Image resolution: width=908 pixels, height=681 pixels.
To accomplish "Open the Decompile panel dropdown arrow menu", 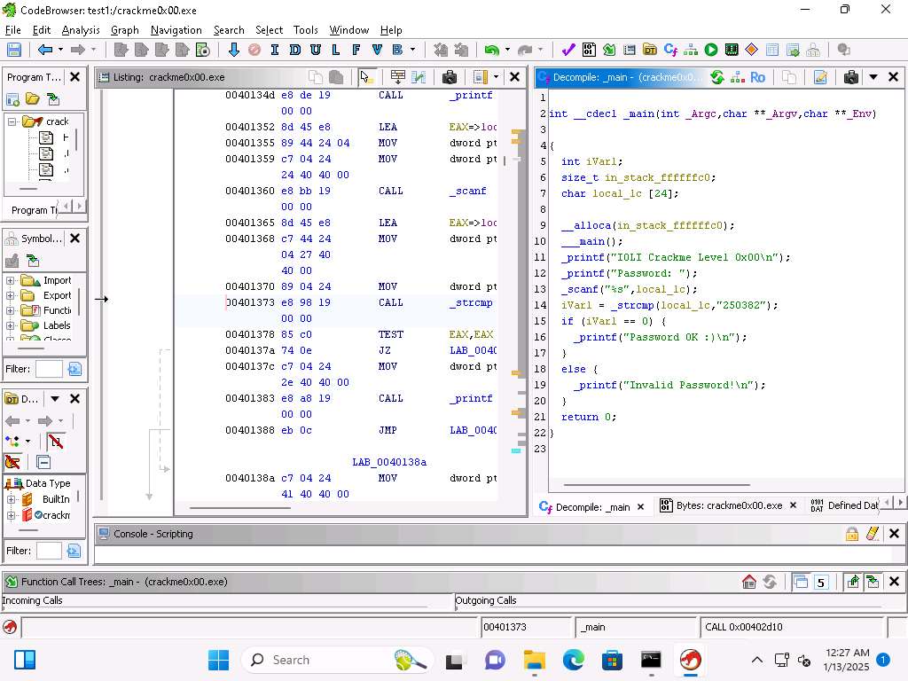I will (x=873, y=77).
